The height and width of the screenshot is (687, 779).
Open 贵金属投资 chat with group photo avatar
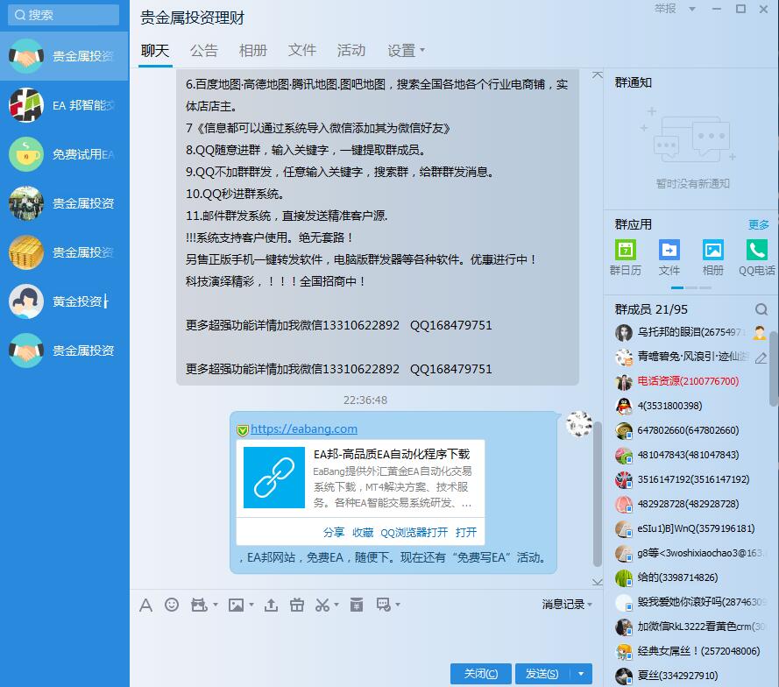click(64, 203)
